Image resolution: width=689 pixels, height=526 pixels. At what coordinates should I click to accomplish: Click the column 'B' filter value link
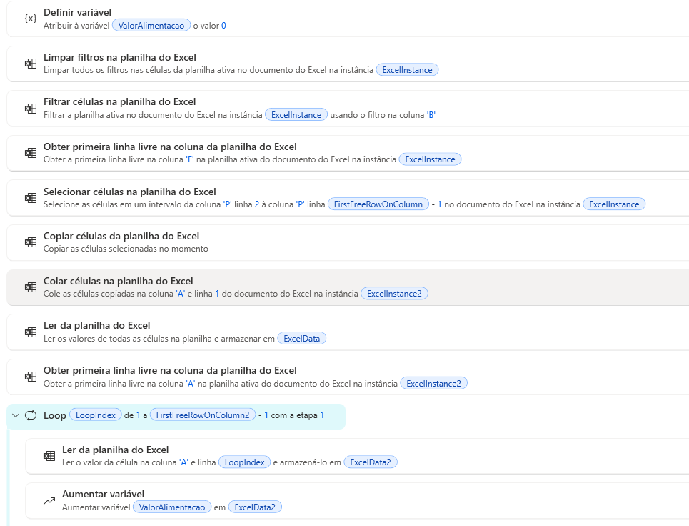(431, 114)
